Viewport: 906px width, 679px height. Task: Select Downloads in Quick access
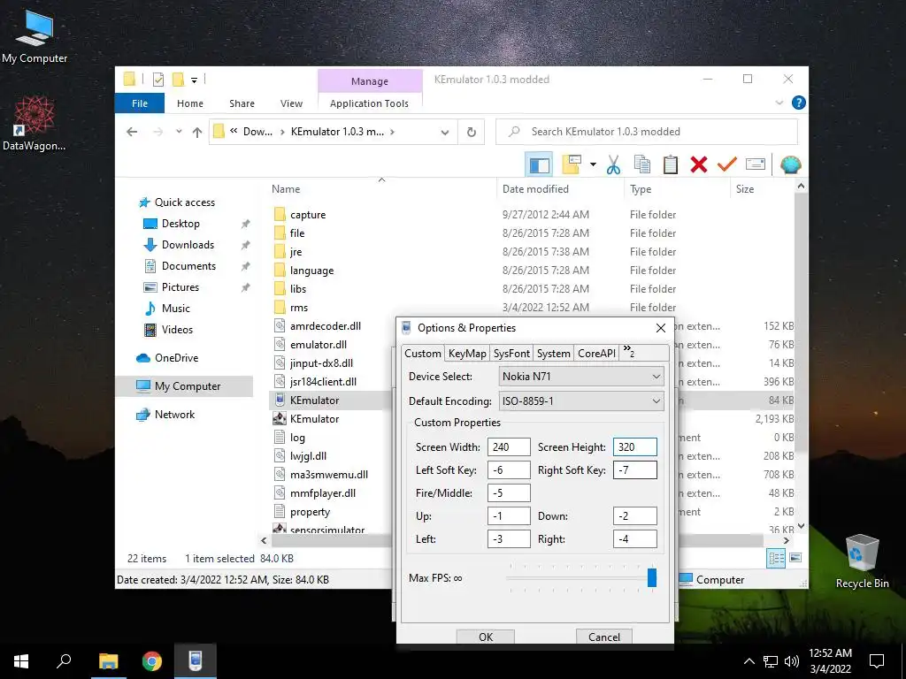pos(188,245)
